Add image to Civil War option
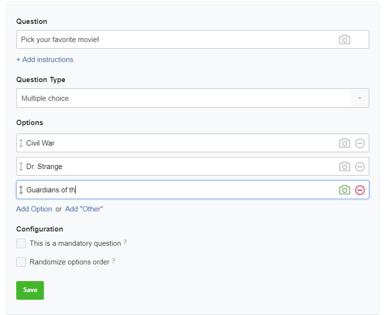Screen dimensions: 385x315 pyautogui.click(x=344, y=143)
